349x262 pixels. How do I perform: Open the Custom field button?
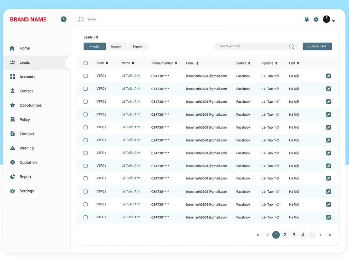(317, 46)
